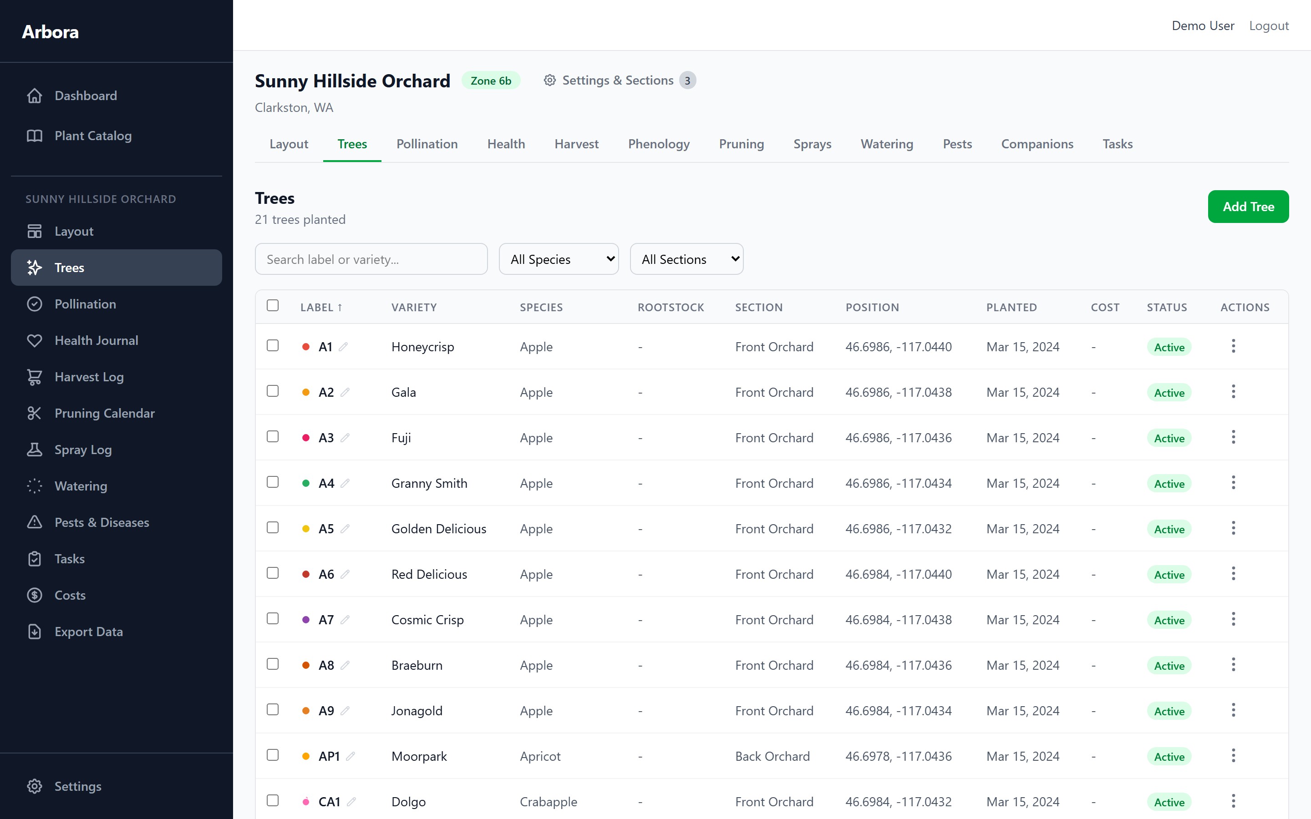Click the green color dot beside A4
Screen dimensions: 1311x819
coord(305,483)
